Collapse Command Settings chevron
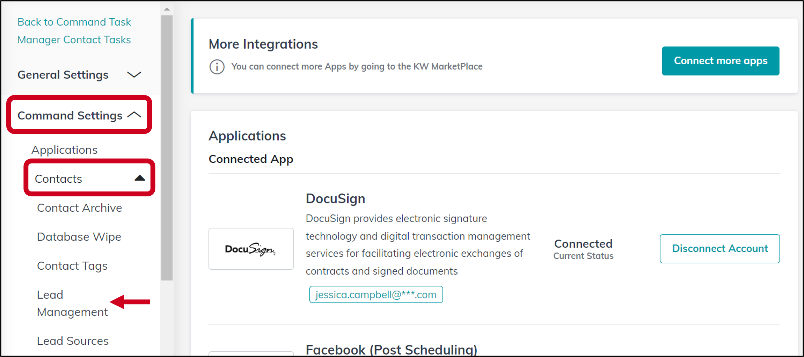The width and height of the screenshot is (804, 357). (x=134, y=115)
